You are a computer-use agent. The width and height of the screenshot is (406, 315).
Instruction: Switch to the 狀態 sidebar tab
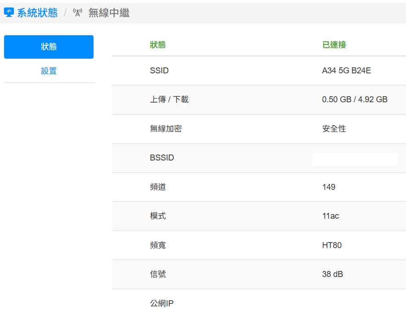pos(49,47)
